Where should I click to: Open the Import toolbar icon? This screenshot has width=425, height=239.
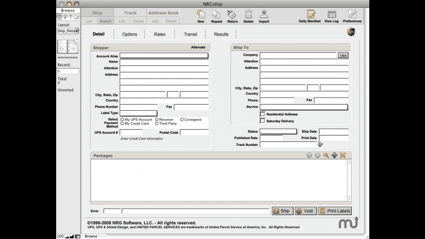point(264,15)
